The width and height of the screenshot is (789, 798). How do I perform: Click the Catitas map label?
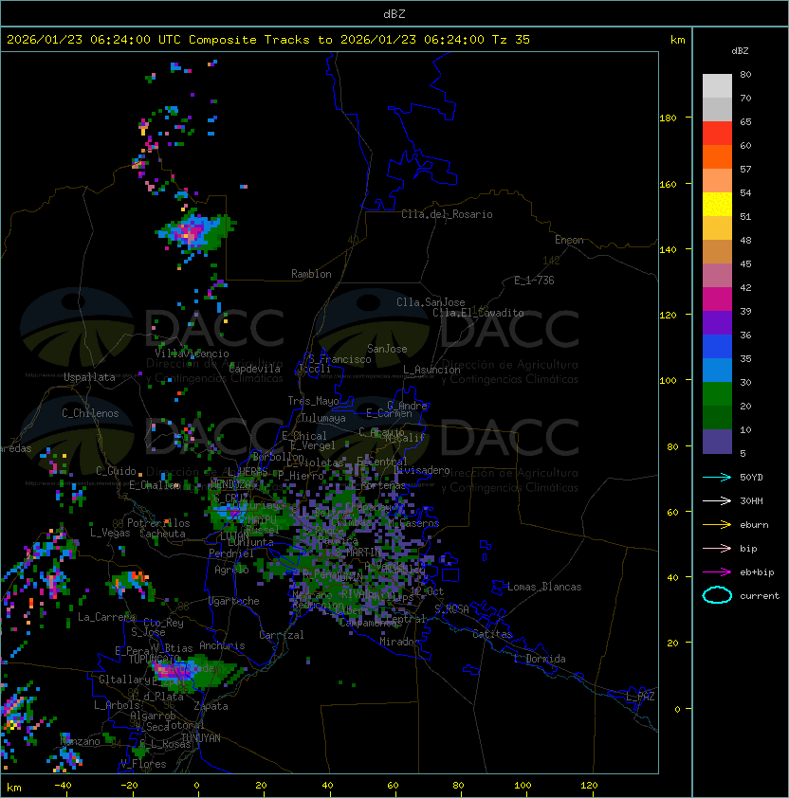point(492,634)
